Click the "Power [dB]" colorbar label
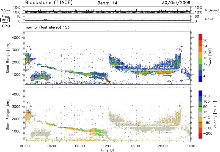 tap(210, 58)
